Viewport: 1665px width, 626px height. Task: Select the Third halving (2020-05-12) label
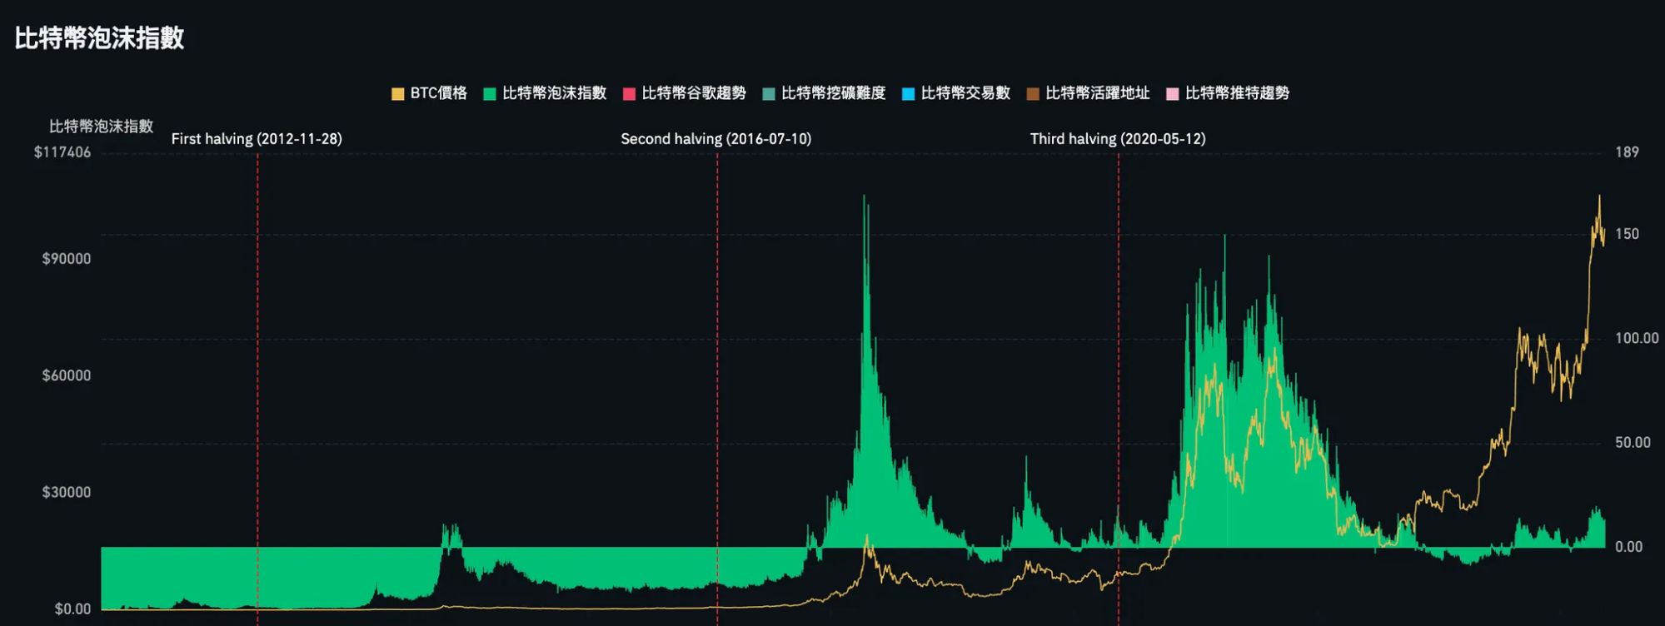[1117, 139]
